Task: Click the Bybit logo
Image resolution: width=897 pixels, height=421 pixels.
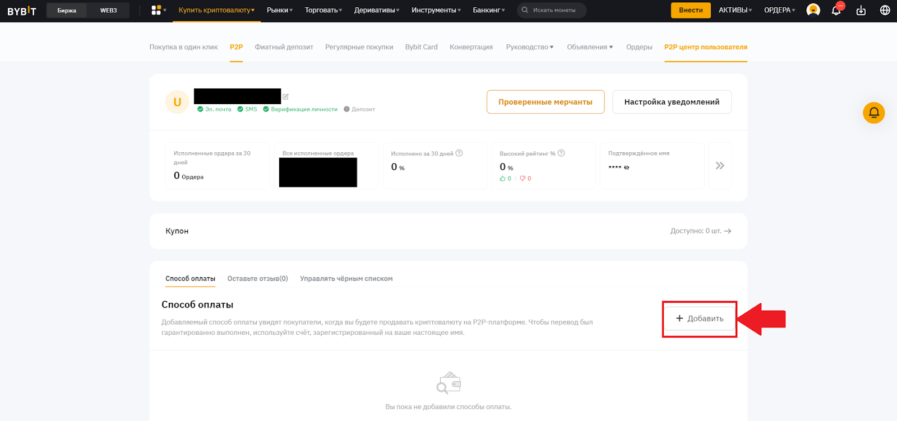Action: click(22, 11)
